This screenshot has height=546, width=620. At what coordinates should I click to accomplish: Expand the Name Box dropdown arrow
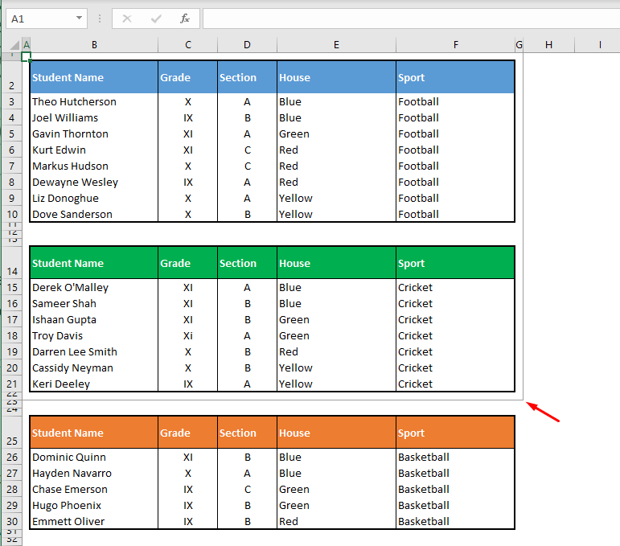point(79,18)
